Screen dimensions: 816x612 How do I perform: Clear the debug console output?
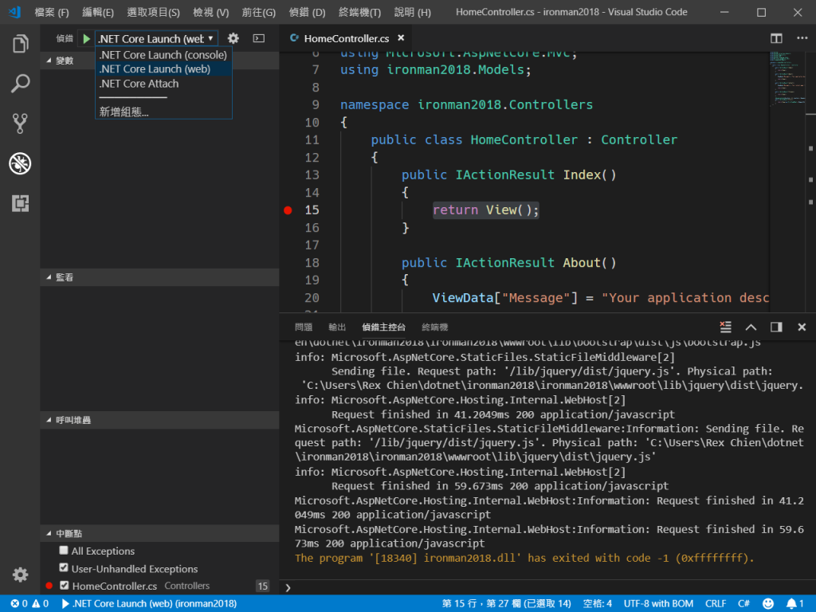(725, 327)
